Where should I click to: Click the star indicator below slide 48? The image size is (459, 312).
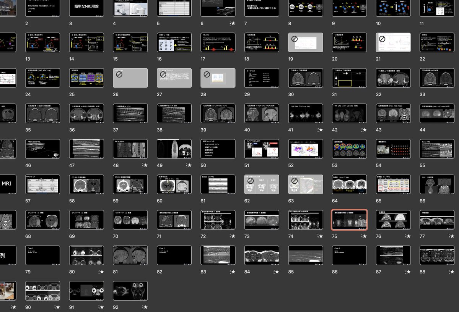[x=145, y=166]
